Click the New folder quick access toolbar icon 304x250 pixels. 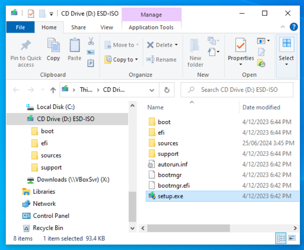click(42, 13)
